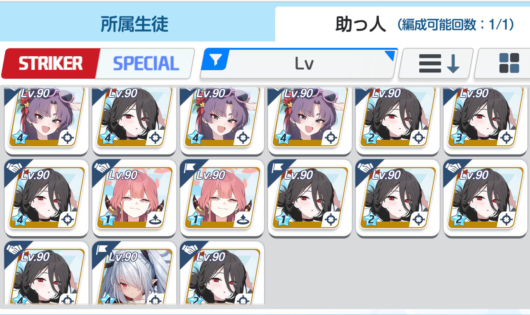Select first pink-haired horned student with handshake
The image size is (530, 315).
click(134, 198)
